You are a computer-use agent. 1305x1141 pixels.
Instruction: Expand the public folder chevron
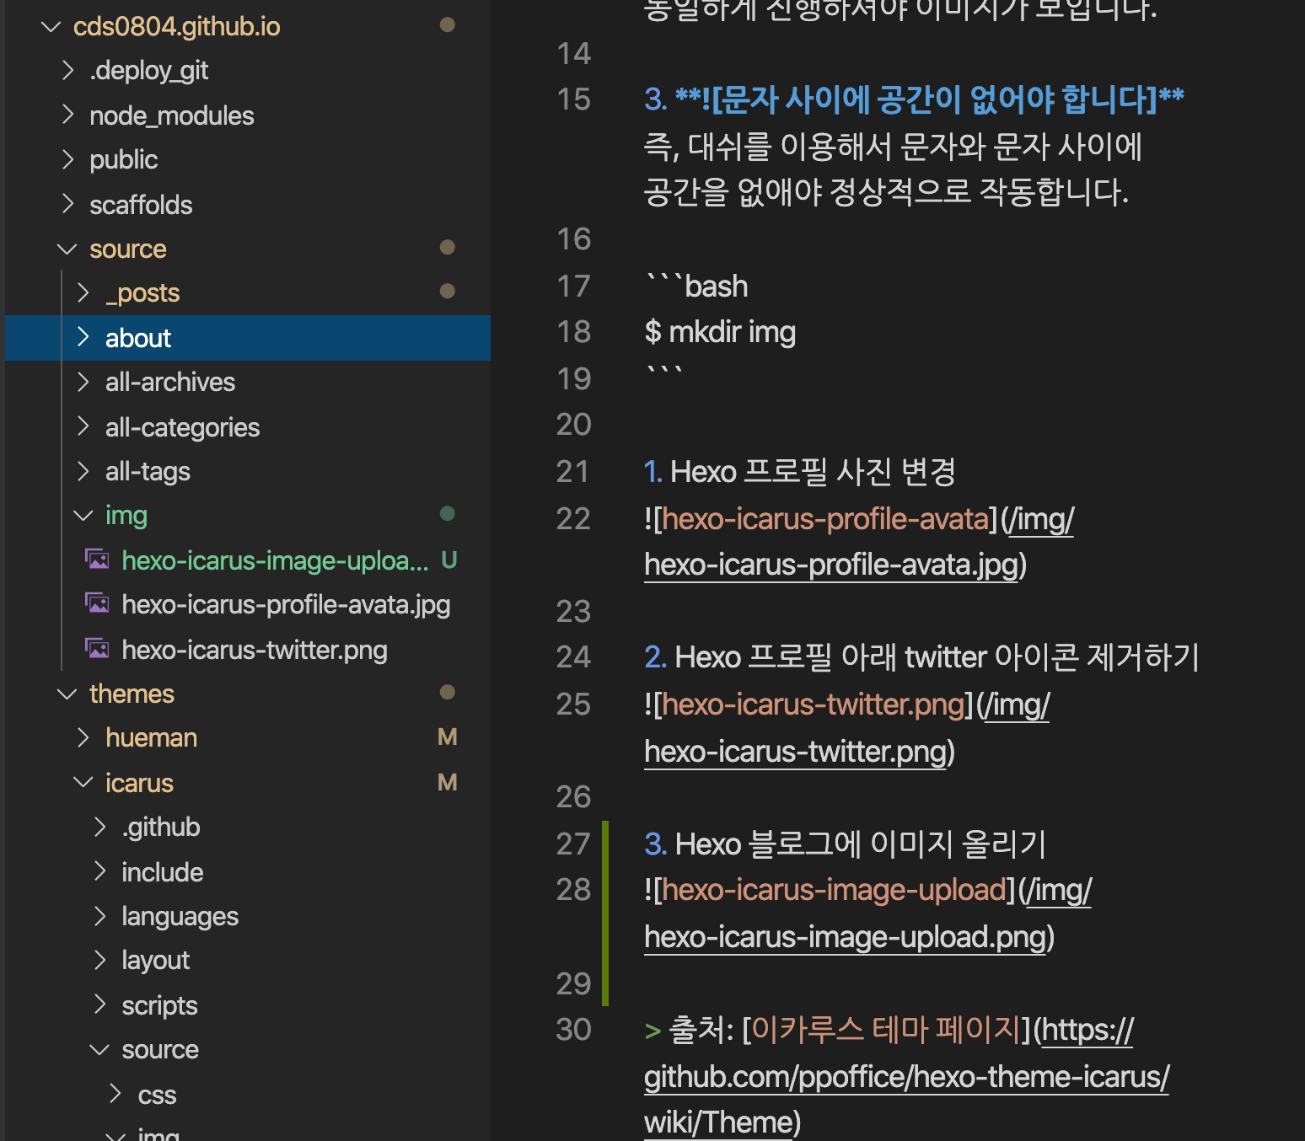coord(68,159)
